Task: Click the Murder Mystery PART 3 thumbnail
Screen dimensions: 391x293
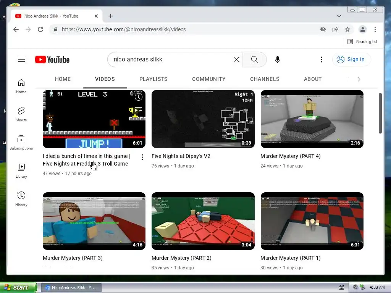Action: [94, 221]
